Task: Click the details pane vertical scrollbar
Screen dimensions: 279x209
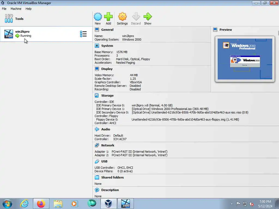Action: coord(278,33)
